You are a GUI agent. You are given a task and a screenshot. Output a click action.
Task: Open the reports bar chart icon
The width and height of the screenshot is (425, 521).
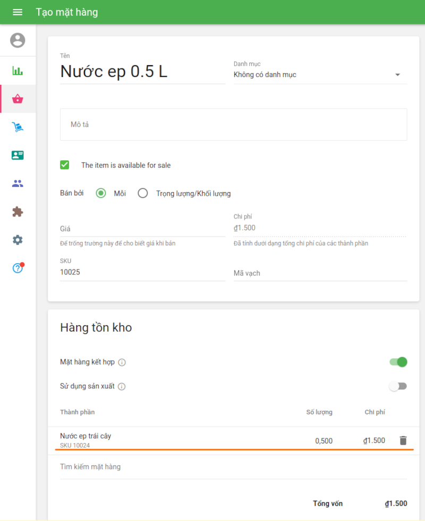18,71
